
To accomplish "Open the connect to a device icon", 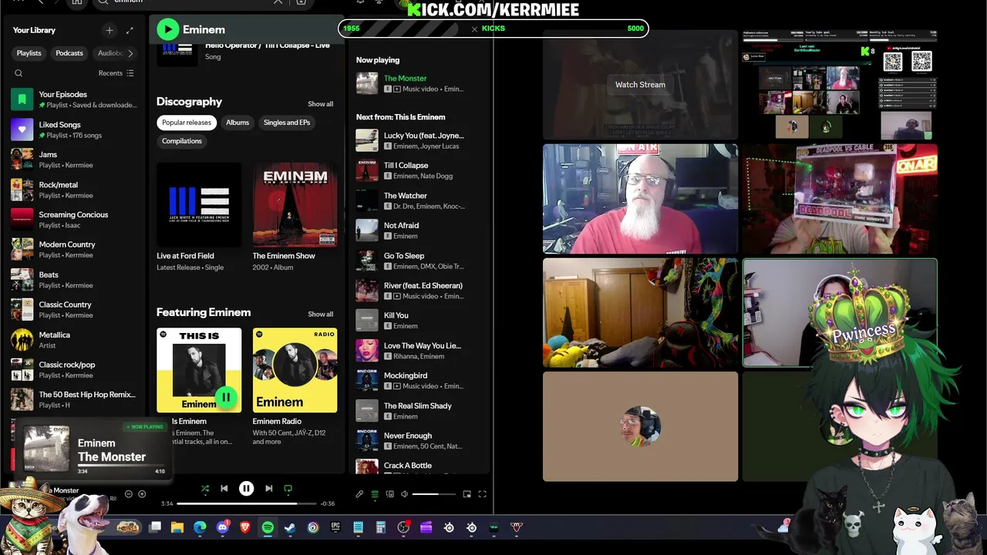I will [390, 494].
